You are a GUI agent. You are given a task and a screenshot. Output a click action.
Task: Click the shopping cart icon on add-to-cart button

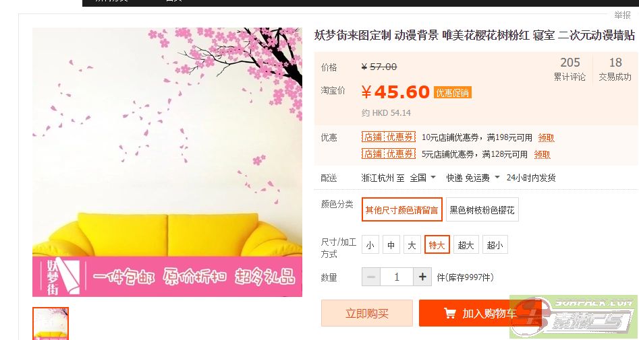(450, 313)
